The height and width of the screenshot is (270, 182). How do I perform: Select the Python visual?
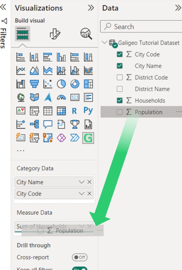(88, 111)
